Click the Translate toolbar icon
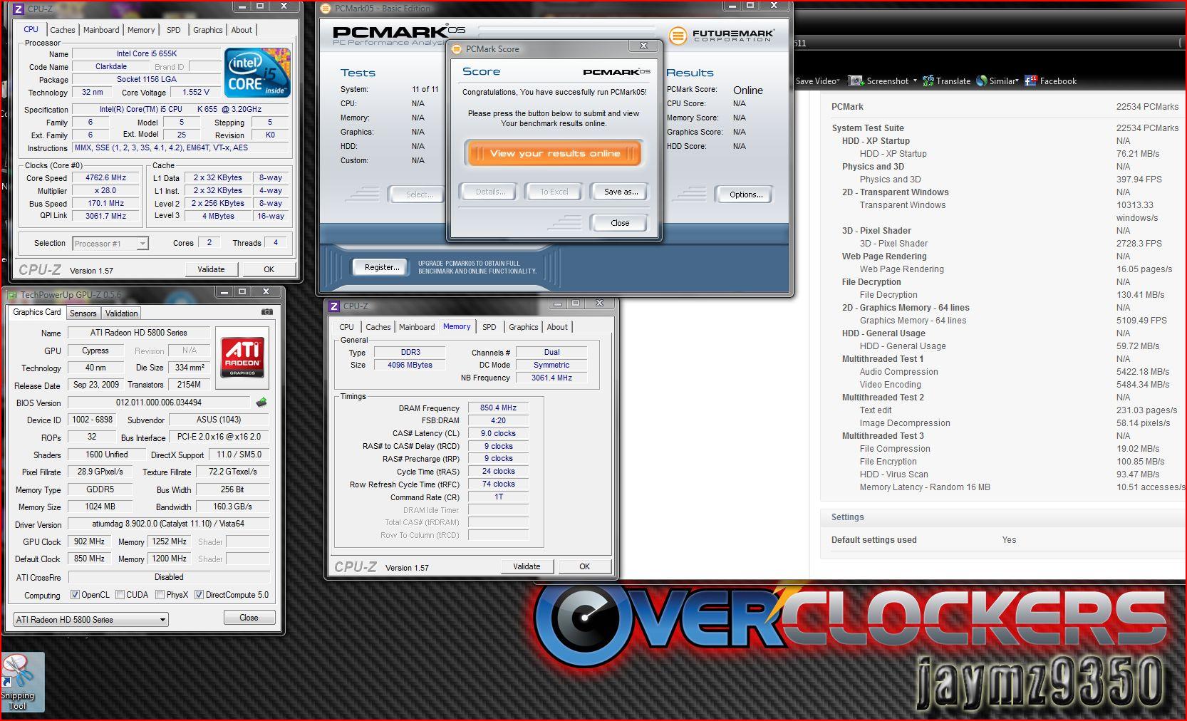The image size is (1187, 721). pos(928,81)
